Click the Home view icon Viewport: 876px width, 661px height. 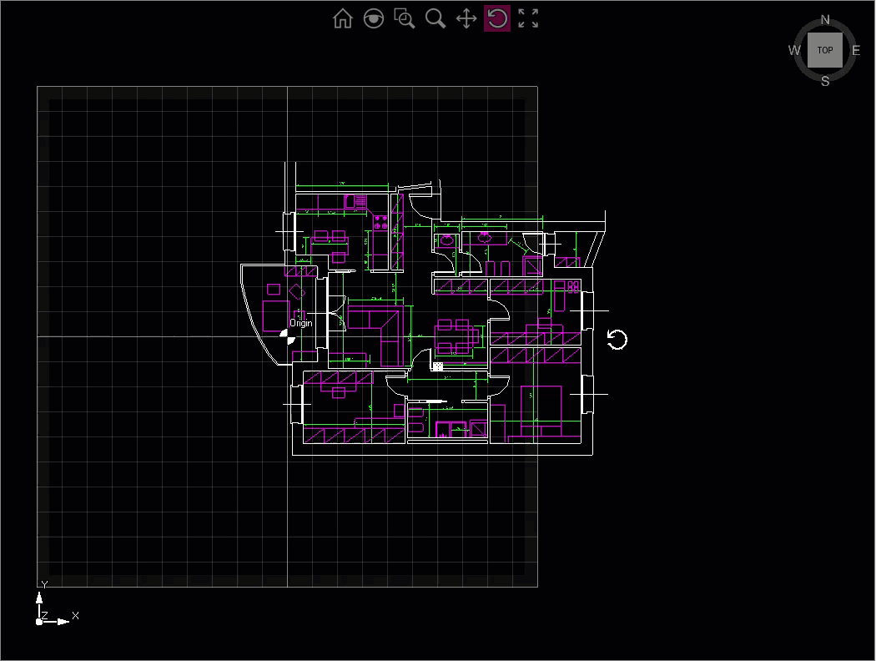tap(342, 18)
